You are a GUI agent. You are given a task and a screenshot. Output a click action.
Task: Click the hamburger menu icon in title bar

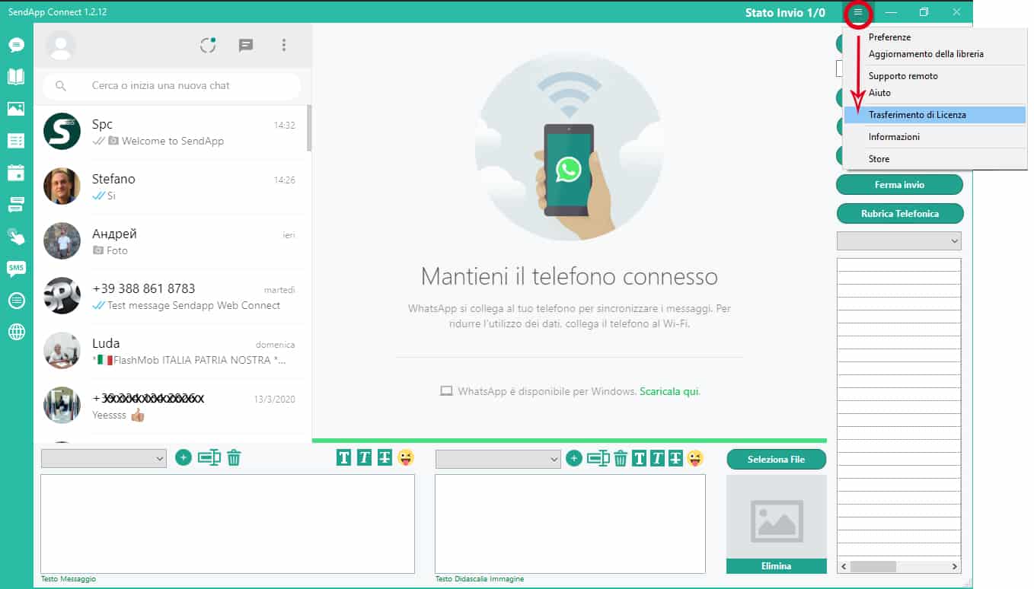[x=858, y=12]
